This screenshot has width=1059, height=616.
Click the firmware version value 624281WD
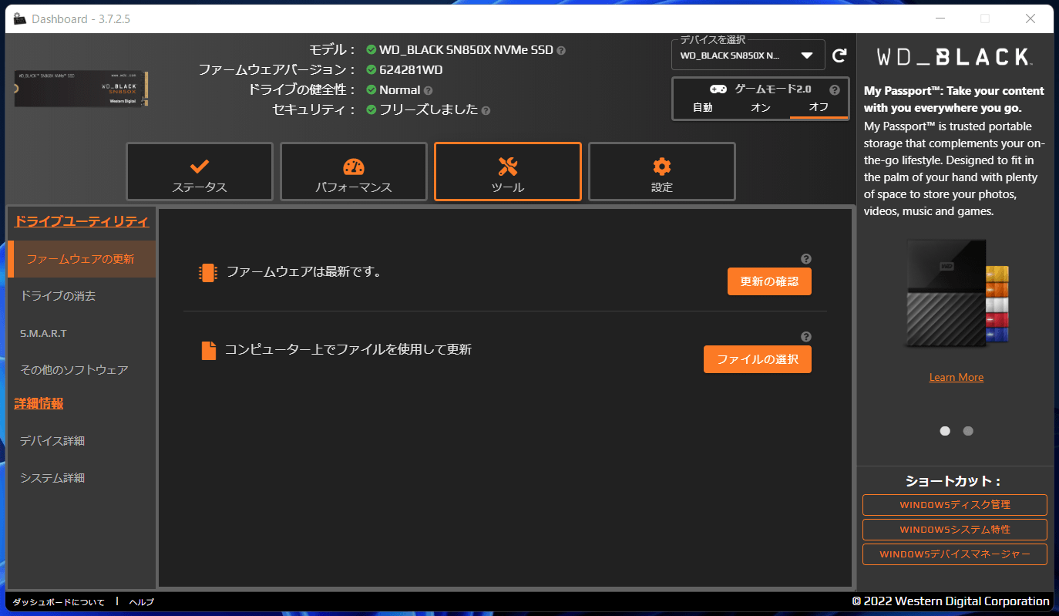(411, 70)
